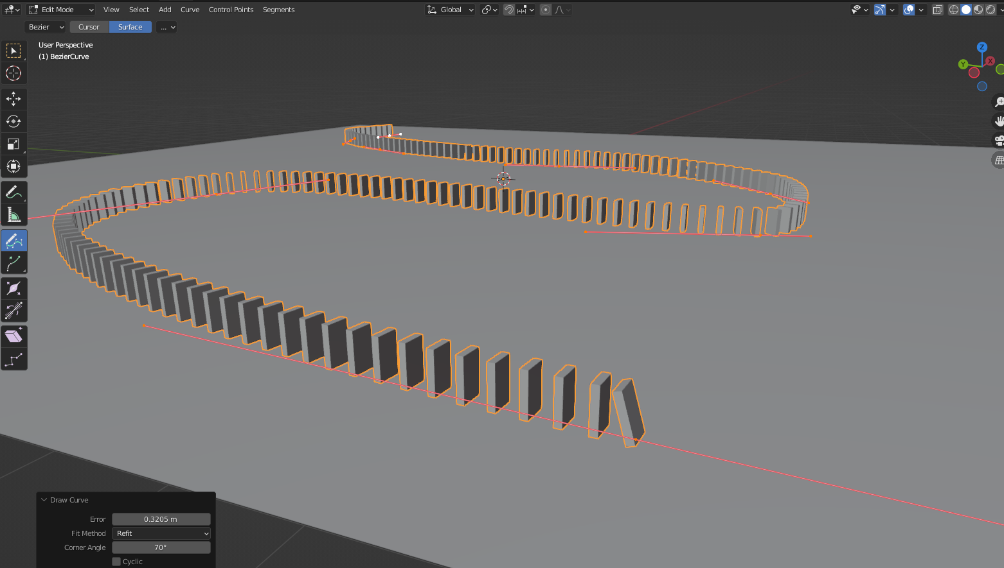Click the 3D Cursor tool
The height and width of the screenshot is (568, 1004).
coord(13,73)
